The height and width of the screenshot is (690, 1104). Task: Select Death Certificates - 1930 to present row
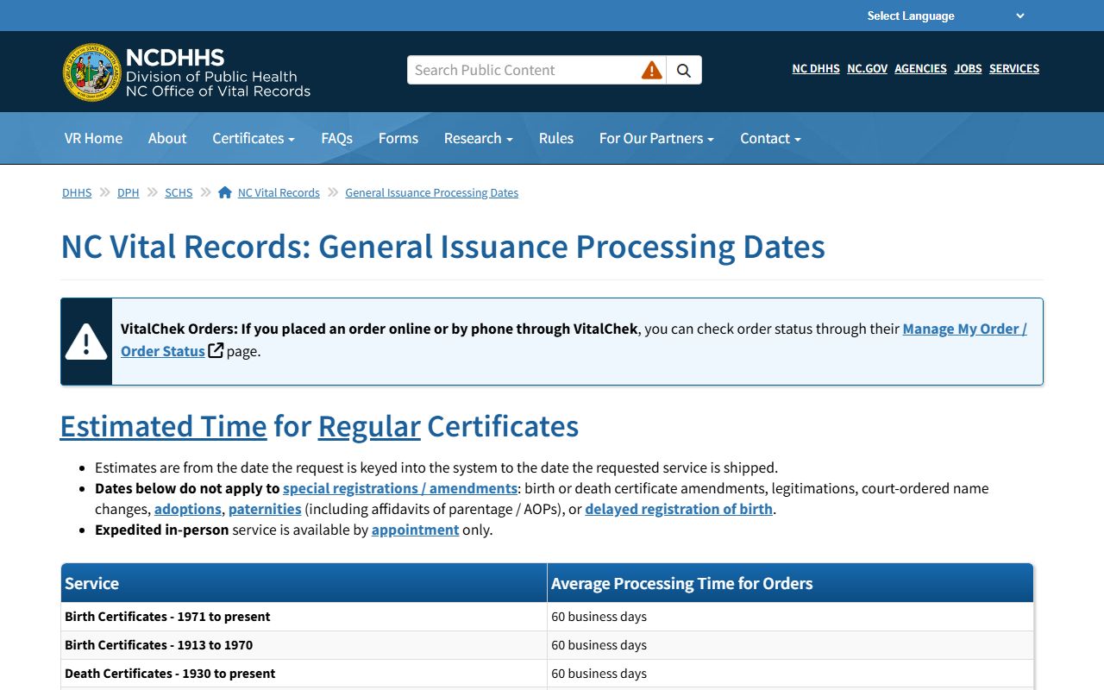[547, 674]
